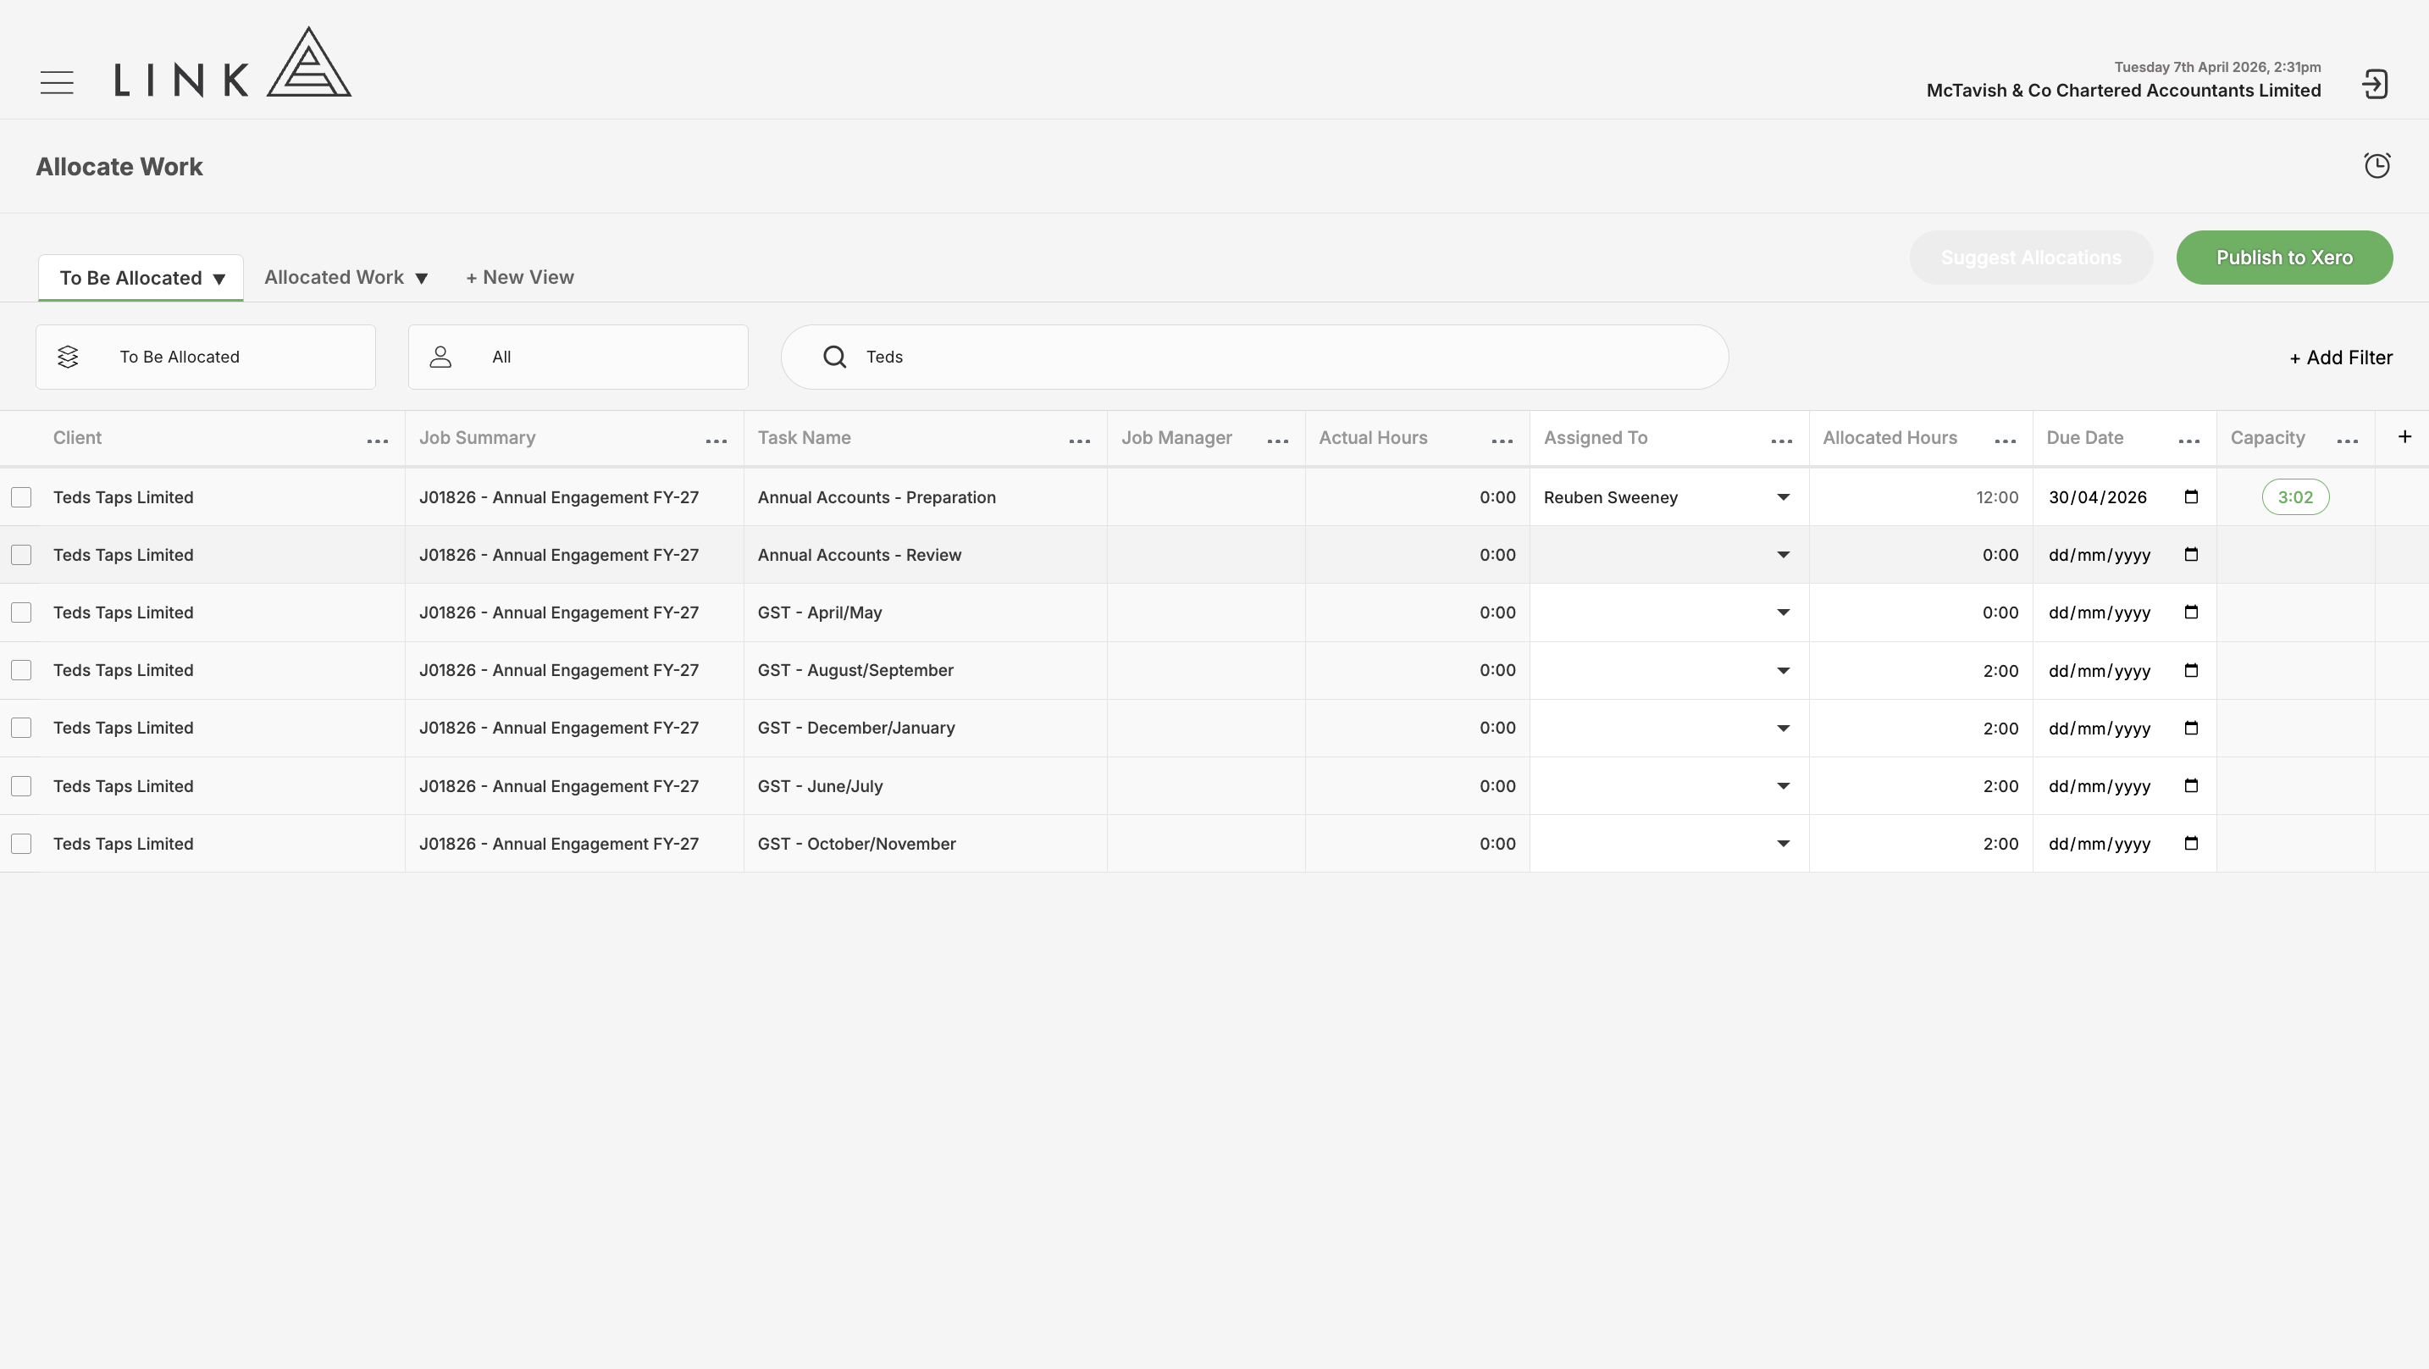Image resolution: width=2429 pixels, height=1369 pixels.
Task: Open Client column options ellipsis
Action: tap(377, 441)
